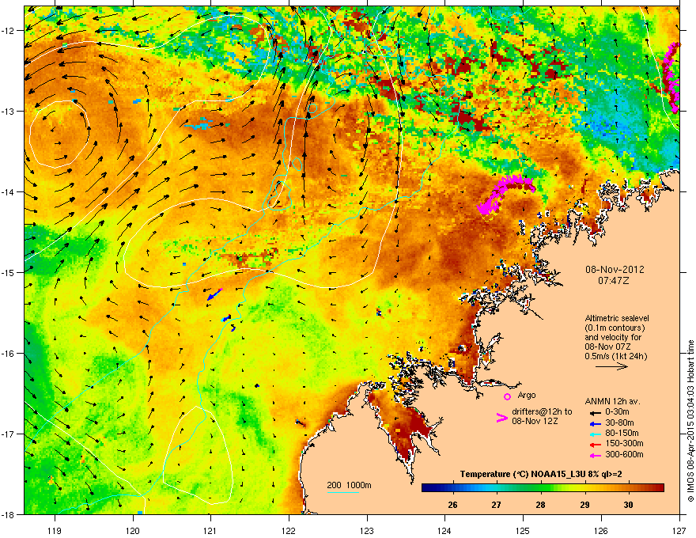This screenshot has height=538, width=696.
Task: Click longitude axis label 126
Action: (601, 530)
